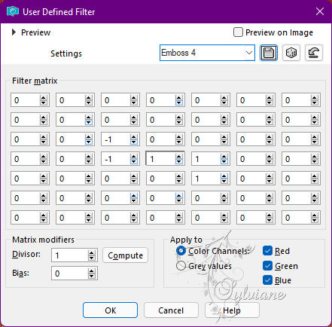This screenshot has width=332, height=327.
Task: Click the Save preset floppy disk icon
Action: (269, 53)
